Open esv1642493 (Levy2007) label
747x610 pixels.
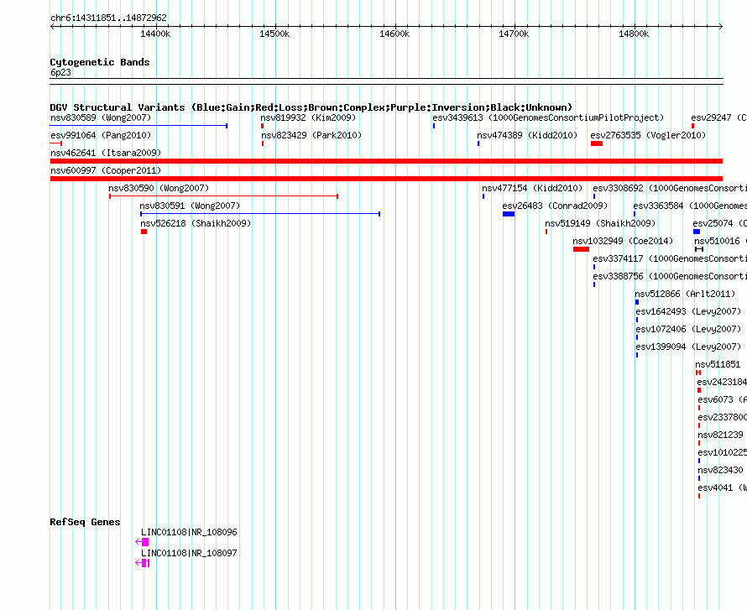(x=688, y=311)
